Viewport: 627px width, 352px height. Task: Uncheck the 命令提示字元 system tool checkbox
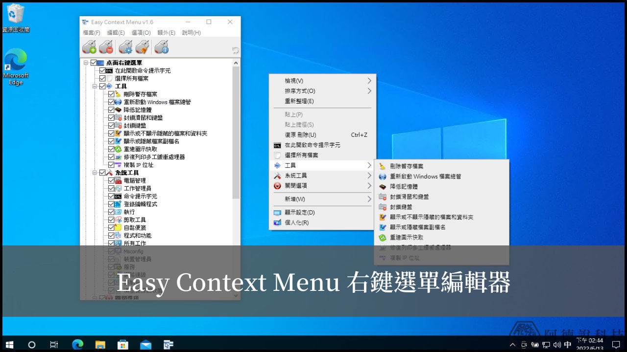[111, 196]
